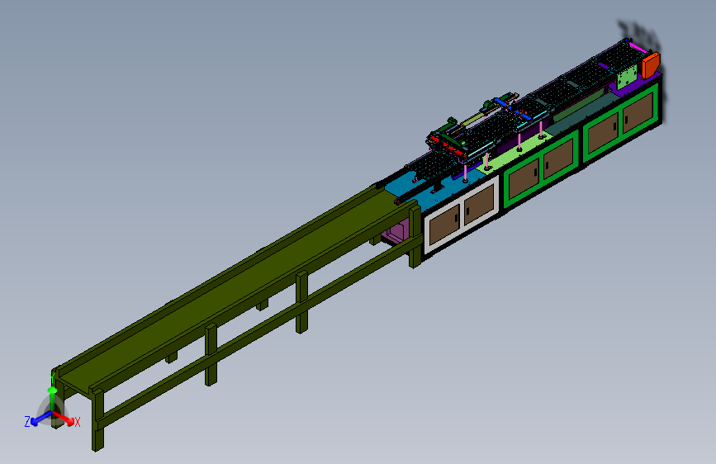Viewport: 716px width, 464px height.
Task: Pick the left door of the middle green cabinet
Action: tap(524, 178)
